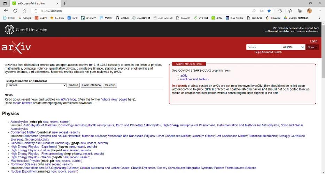The image size is (325, 174).
Task: Open the All fields search dropdown
Action: click(x=293, y=47)
